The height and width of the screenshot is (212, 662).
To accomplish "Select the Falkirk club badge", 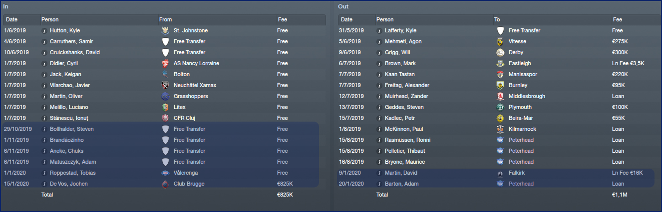I will pos(500,173).
